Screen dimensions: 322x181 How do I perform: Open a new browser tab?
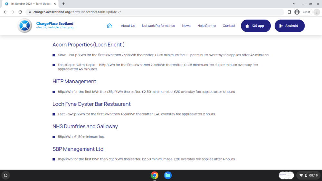64,4
